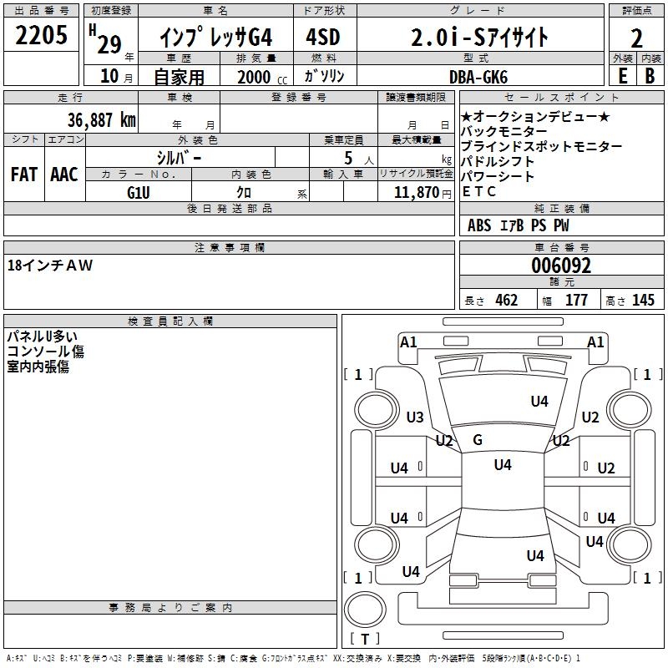Select the overall grade score 2
This screenshot has height=668, width=668.
pyautogui.click(x=636, y=38)
